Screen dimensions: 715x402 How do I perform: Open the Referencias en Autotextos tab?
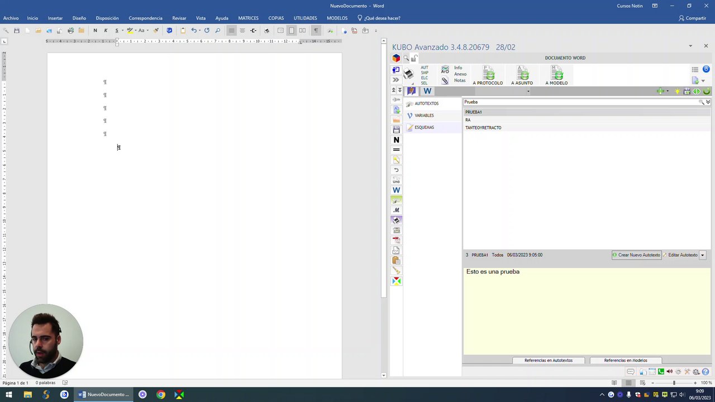coord(548,360)
